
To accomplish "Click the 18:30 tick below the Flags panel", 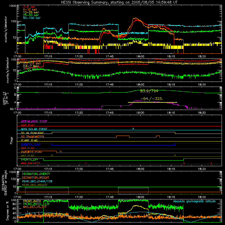I will pos(202,169).
